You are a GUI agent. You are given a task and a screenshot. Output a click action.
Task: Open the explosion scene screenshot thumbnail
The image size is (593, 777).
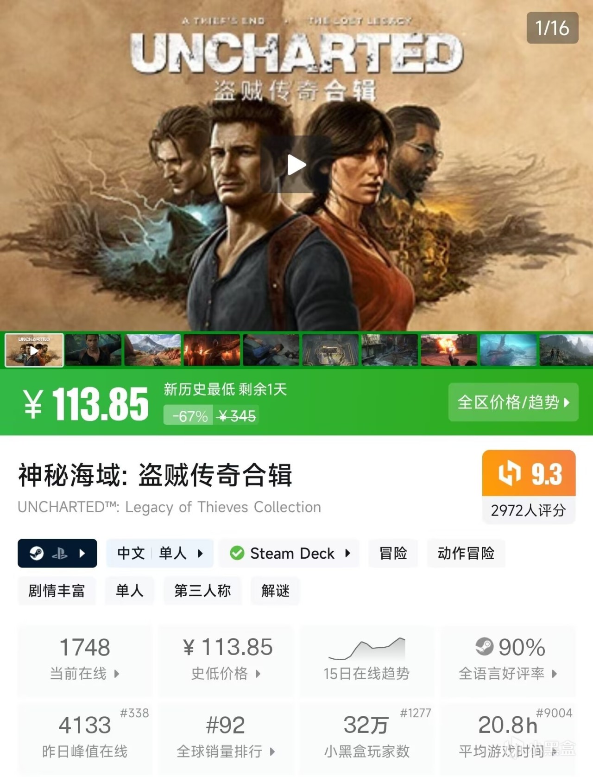pyautogui.click(x=448, y=350)
